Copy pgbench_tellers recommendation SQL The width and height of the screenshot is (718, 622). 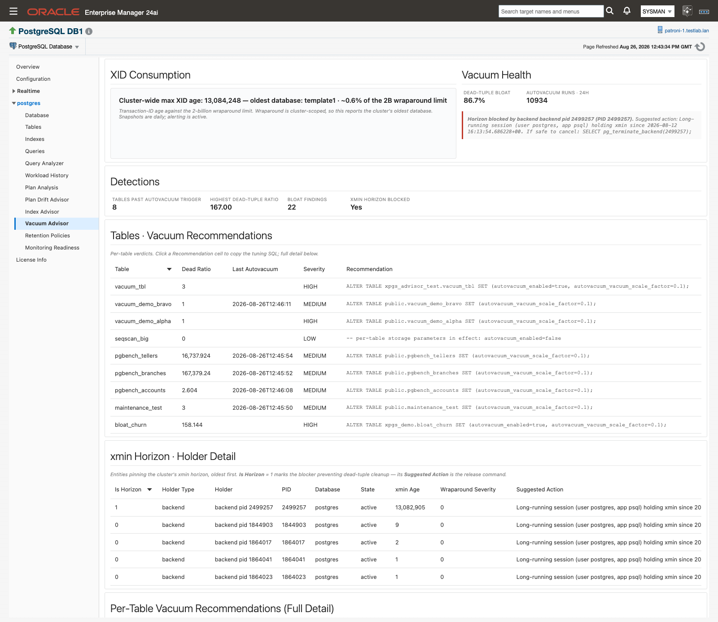[x=468, y=356]
